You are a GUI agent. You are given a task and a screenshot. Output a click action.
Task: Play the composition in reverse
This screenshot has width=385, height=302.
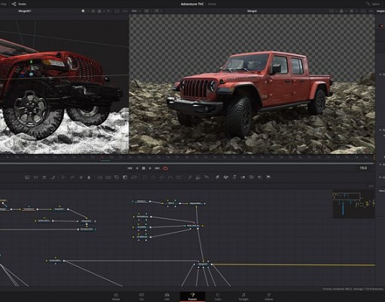[x=137, y=168]
